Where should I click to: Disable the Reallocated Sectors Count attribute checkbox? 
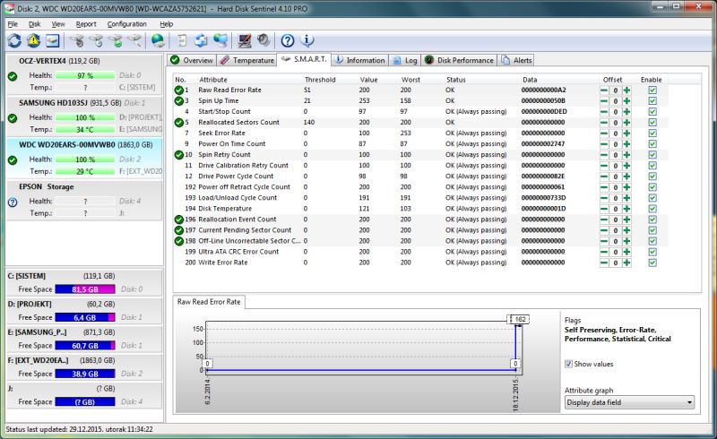pos(652,123)
